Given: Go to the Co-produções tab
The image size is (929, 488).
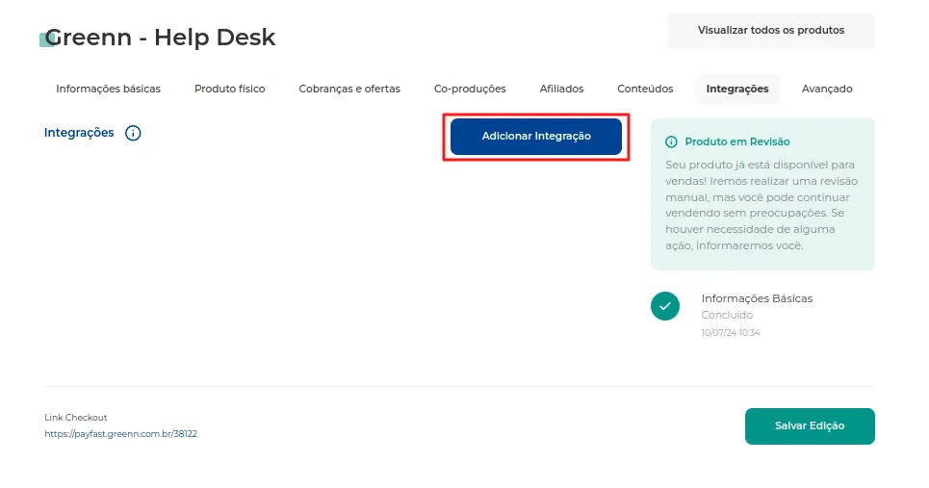Looking at the screenshot, I should point(470,89).
